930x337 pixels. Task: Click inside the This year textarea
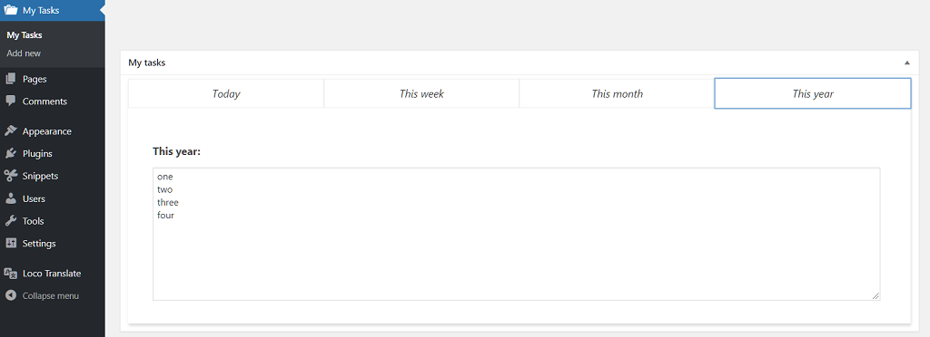click(x=516, y=234)
